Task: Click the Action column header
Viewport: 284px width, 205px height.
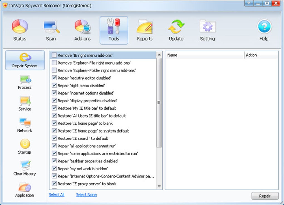Action: (261, 55)
